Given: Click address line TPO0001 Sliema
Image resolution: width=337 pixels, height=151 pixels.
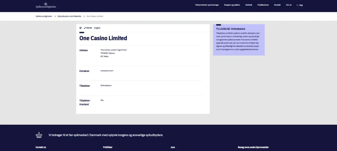Looking at the screenshot, I should pos(108,53).
